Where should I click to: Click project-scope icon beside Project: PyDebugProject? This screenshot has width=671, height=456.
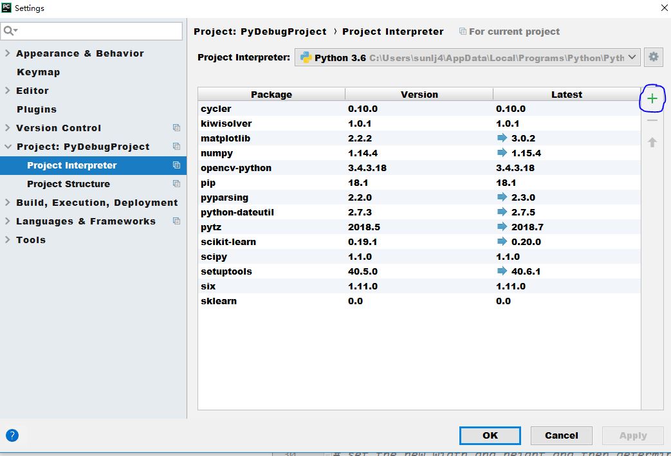click(176, 146)
